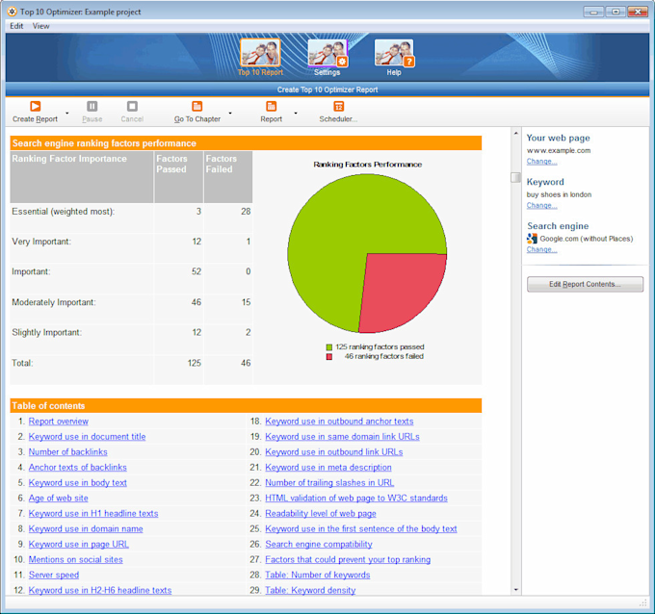Open Mentions on social sites link

(x=75, y=560)
